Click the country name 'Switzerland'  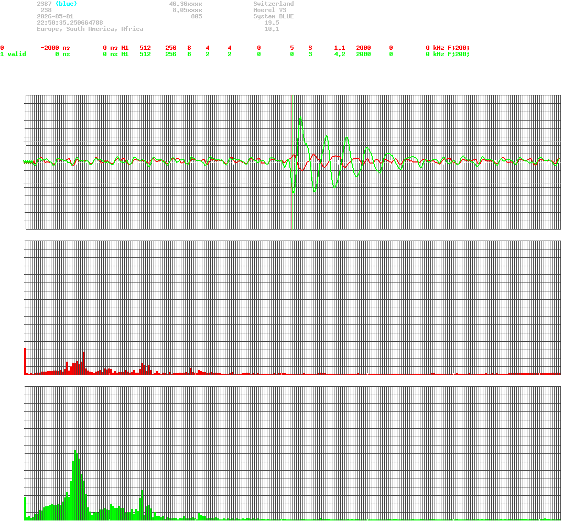(274, 4)
